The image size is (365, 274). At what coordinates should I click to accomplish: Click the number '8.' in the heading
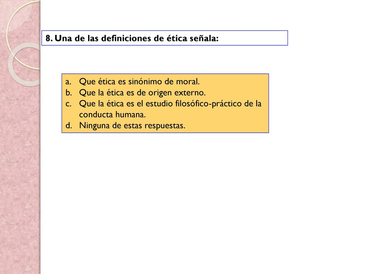pyautogui.click(x=49, y=38)
